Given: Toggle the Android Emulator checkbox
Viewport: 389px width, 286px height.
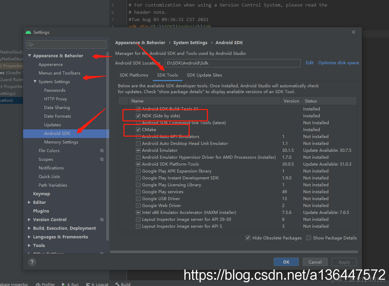Looking at the screenshot, I should point(138,150).
